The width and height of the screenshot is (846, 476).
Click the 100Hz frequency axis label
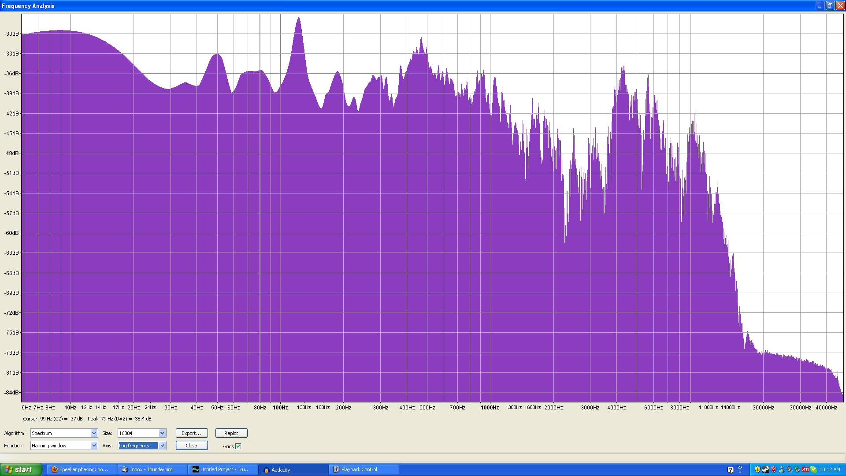tap(280, 408)
